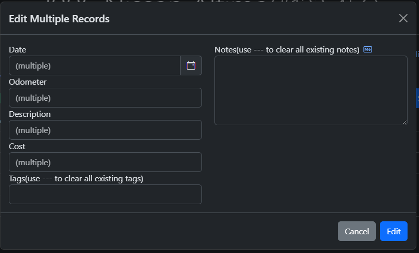This screenshot has width=419, height=253.
Task: Confirm changes with the blue Edit button
Action: click(393, 231)
